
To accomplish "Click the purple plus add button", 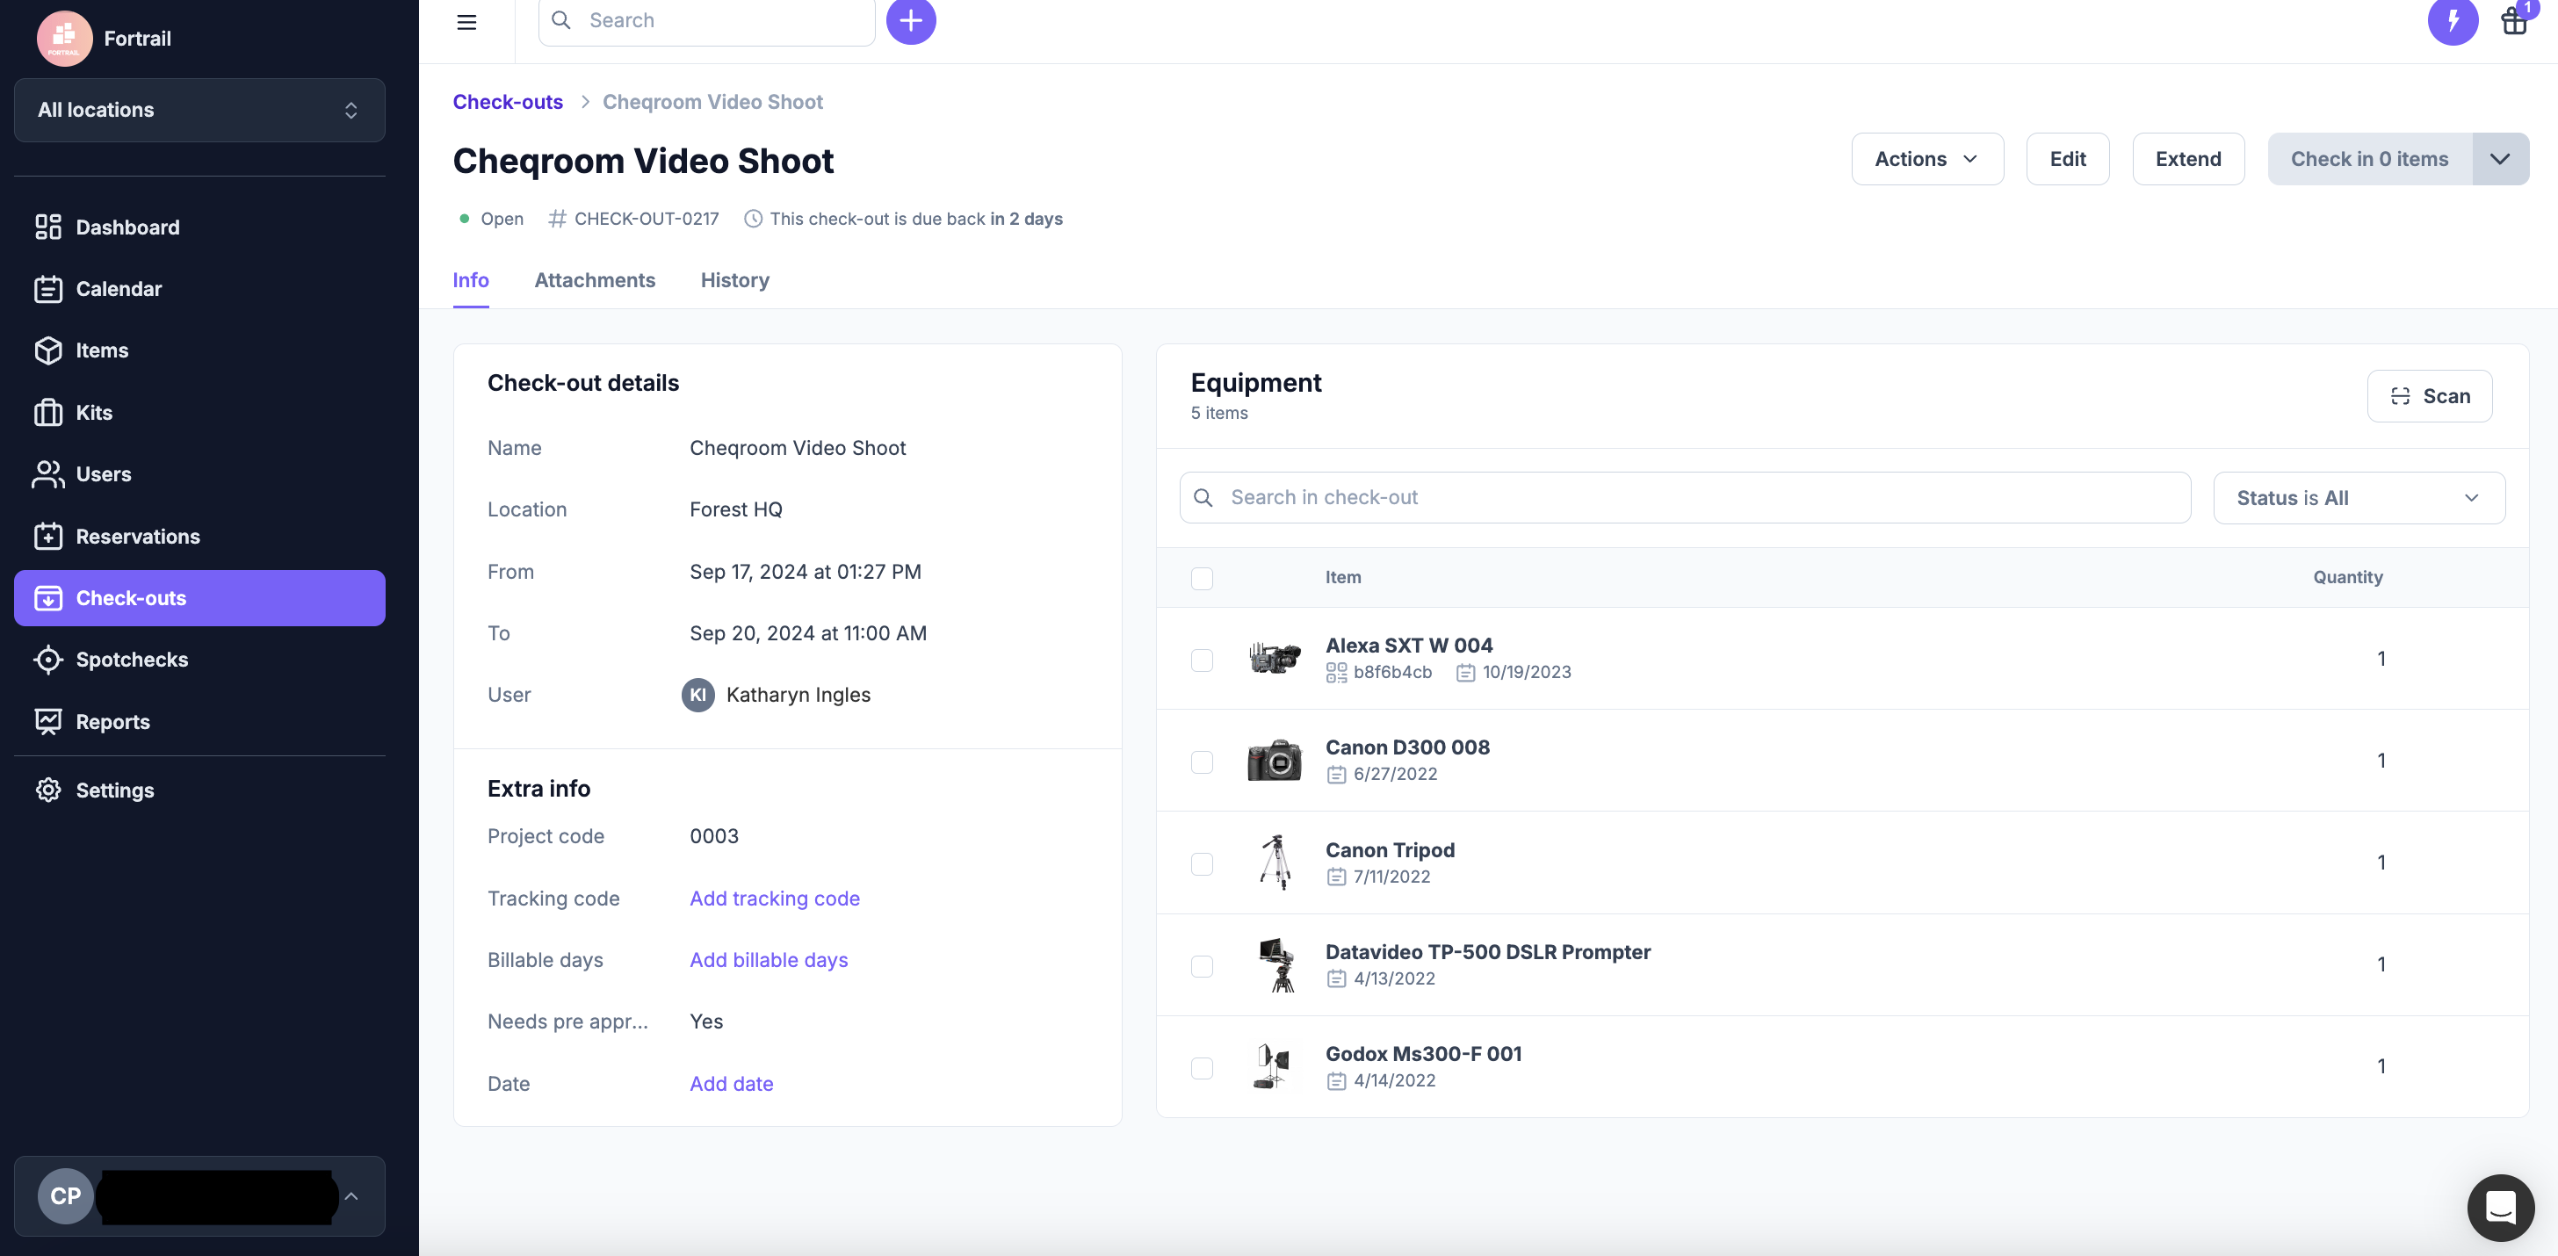I will coord(911,21).
